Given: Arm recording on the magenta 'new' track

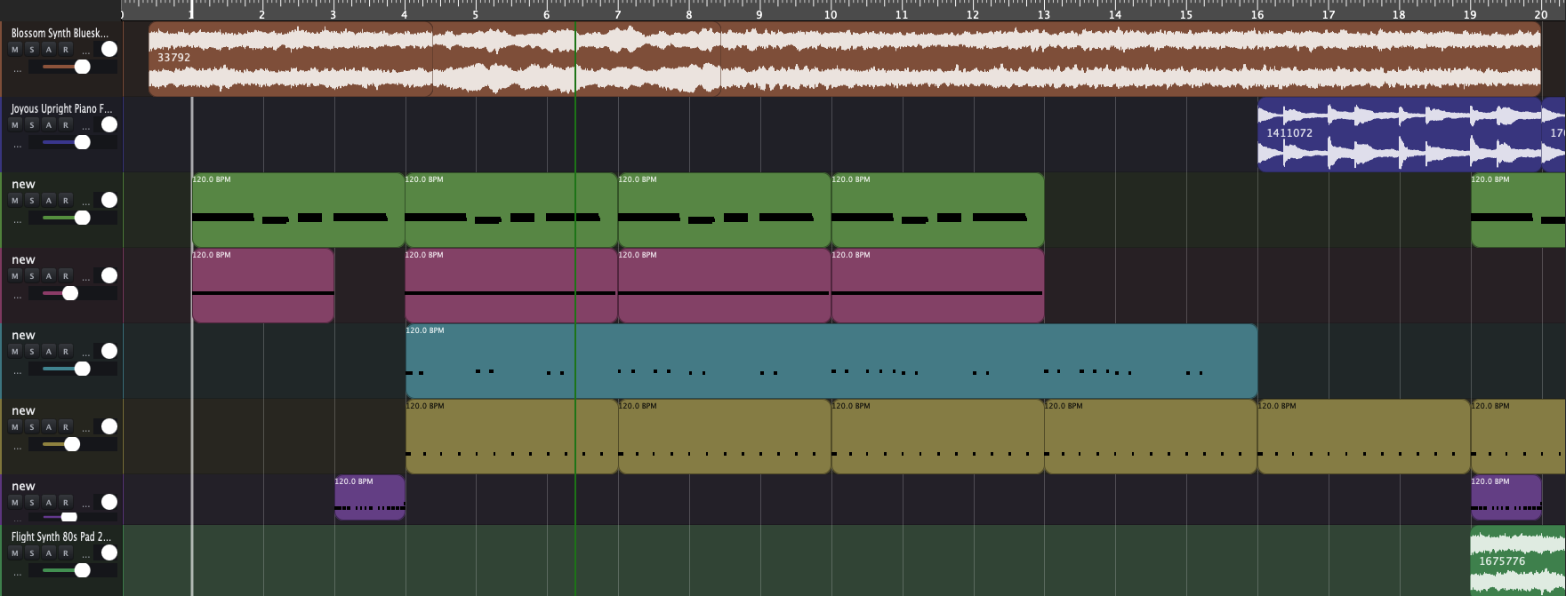Looking at the screenshot, I should tap(66, 276).
